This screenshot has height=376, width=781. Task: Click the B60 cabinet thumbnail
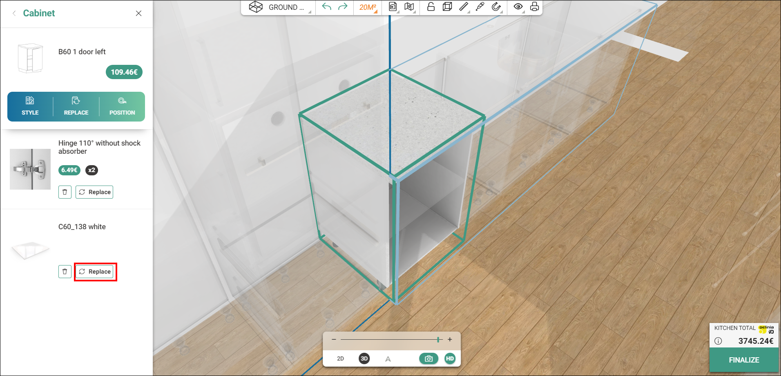pyautogui.click(x=30, y=58)
